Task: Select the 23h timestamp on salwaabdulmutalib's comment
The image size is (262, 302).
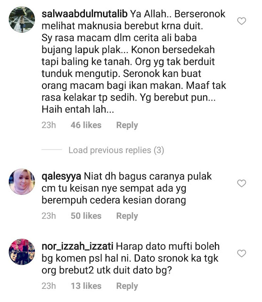Action: (49, 125)
